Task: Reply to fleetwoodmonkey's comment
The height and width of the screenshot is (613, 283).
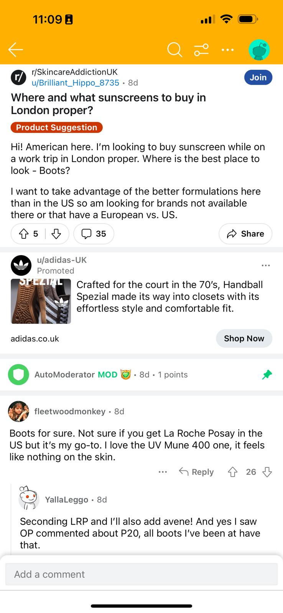Action: point(196,472)
